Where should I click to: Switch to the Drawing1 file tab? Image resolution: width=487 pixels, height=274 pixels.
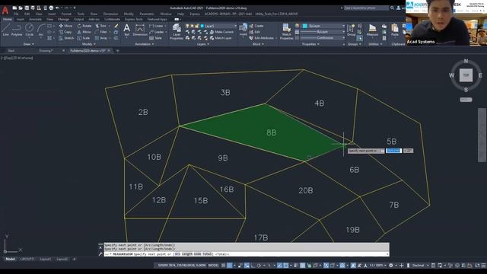(x=46, y=50)
